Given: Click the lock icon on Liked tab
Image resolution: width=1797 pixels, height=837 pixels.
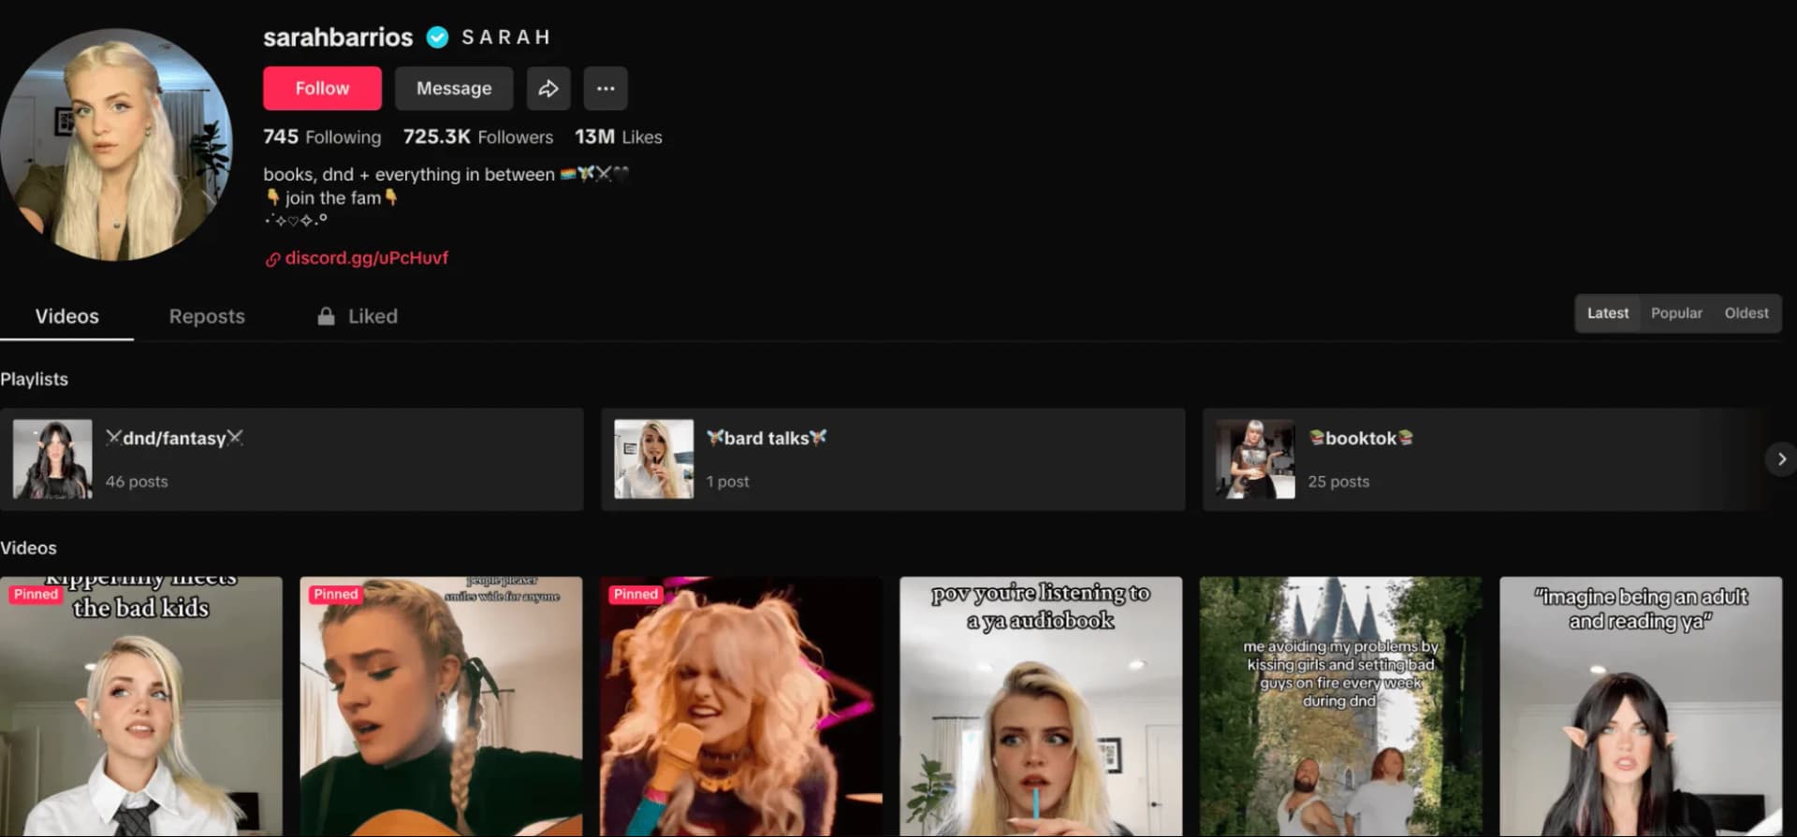Looking at the screenshot, I should 326,316.
